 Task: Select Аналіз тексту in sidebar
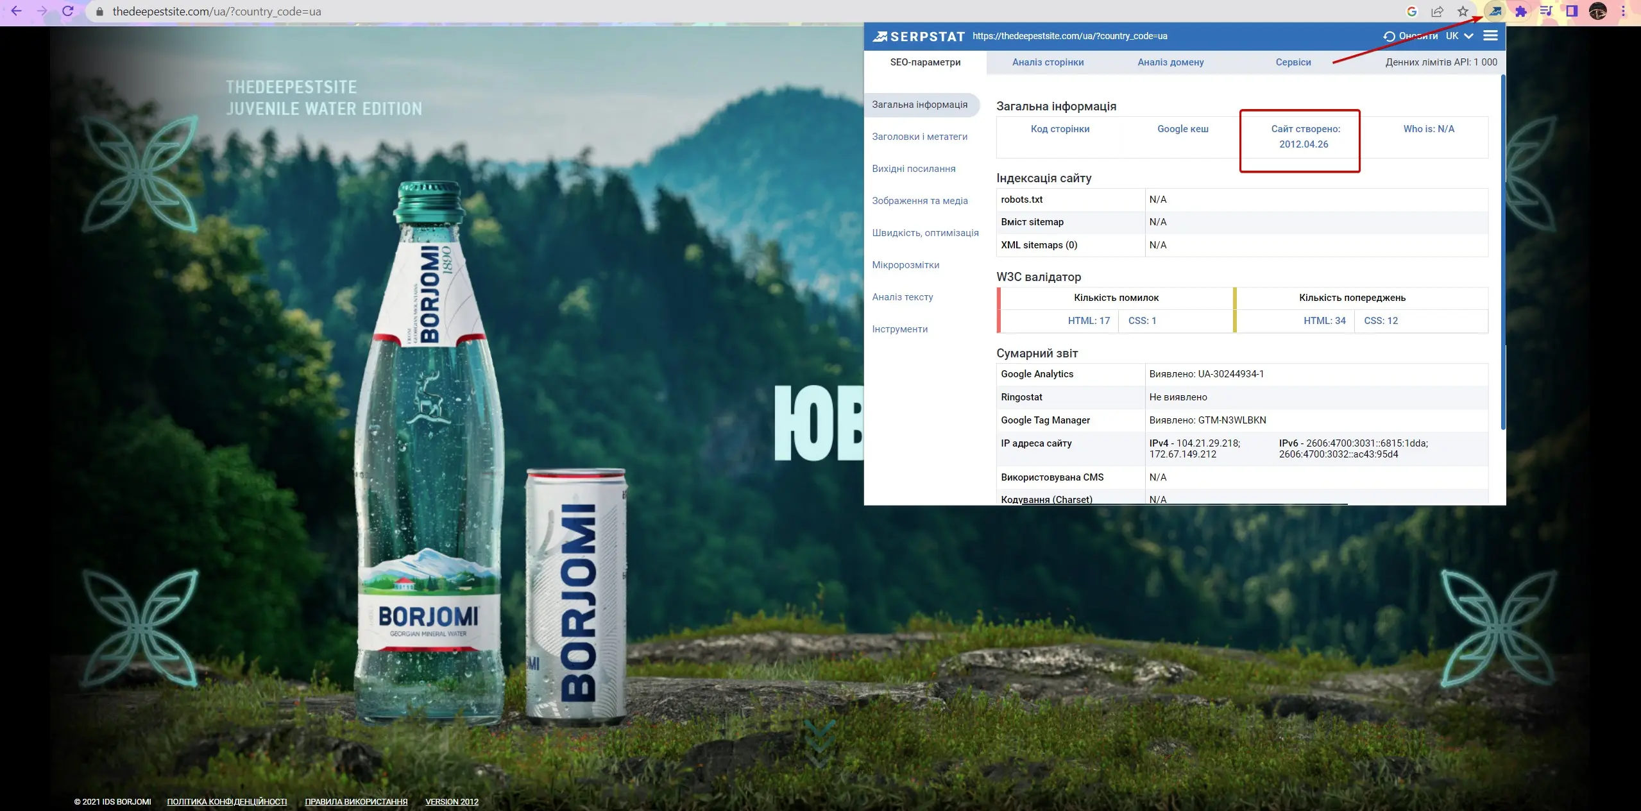[x=902, y=297]
